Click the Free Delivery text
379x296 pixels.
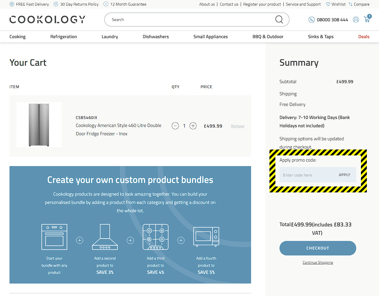(x=292, y=104)
